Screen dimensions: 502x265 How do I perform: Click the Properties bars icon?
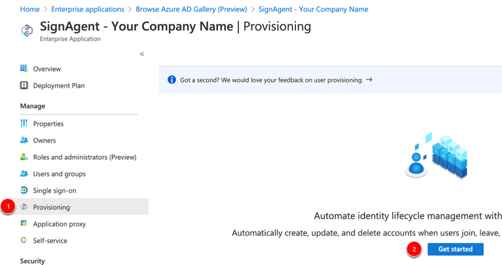click(x=23, y=123)
